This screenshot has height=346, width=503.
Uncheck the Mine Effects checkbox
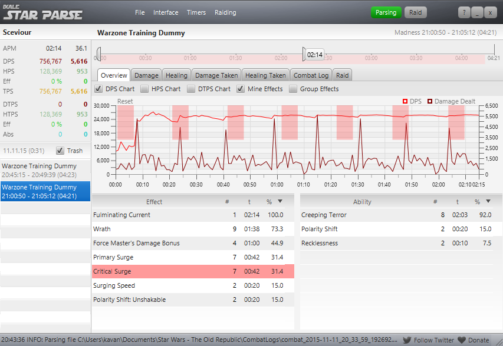[x=241, y=89]
